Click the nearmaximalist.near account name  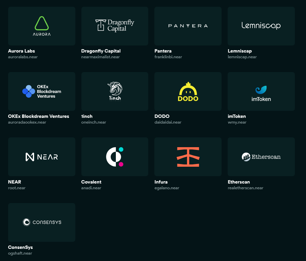(101, 57)
